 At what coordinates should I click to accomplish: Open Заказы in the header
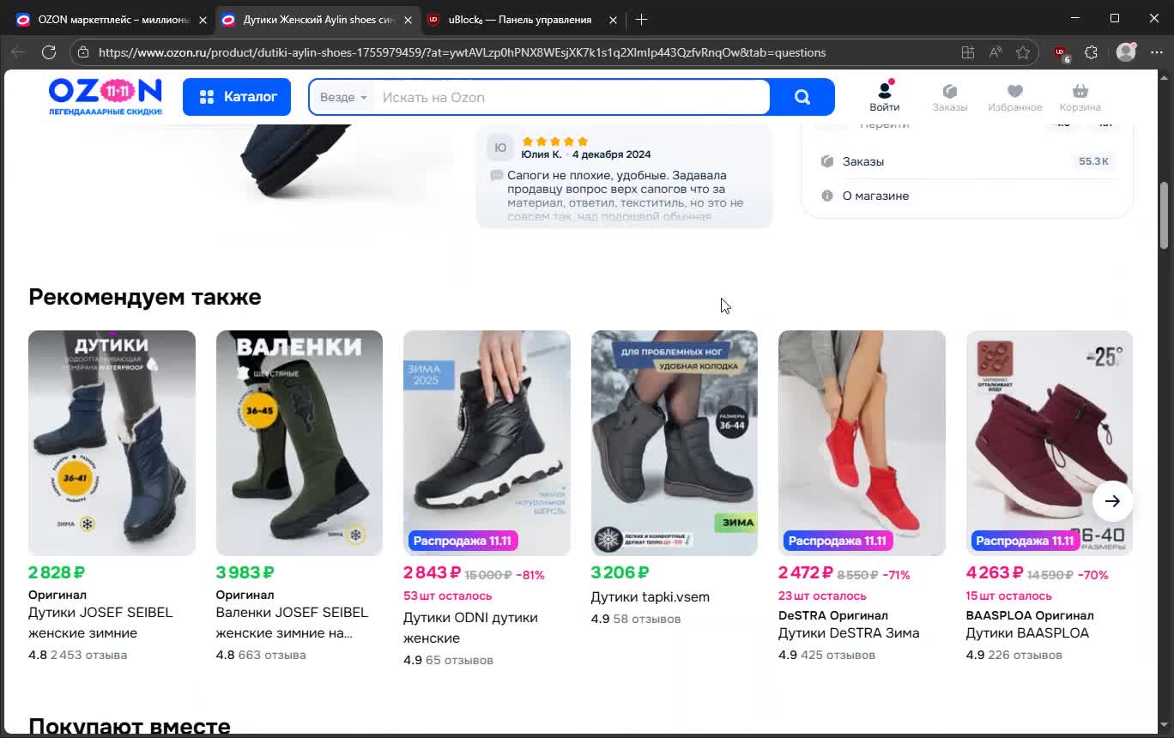(949, 96)
